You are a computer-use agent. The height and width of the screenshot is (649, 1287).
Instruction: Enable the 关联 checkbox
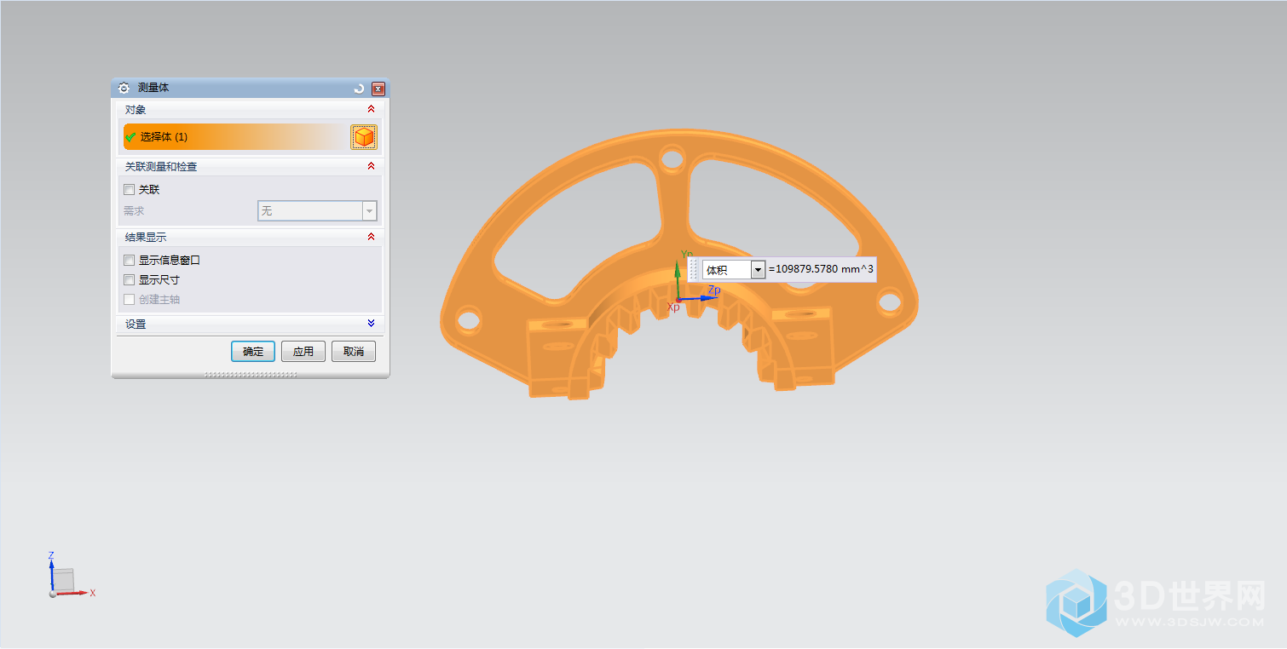point(130,190)
